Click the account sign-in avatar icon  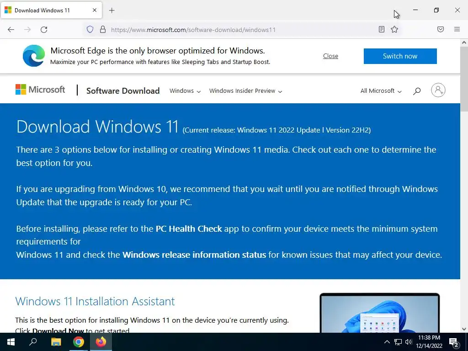(x=438, y=90)
